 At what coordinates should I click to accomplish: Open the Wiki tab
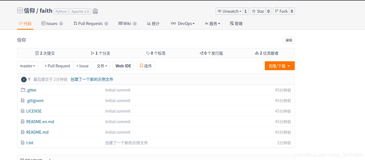[128, 24]
